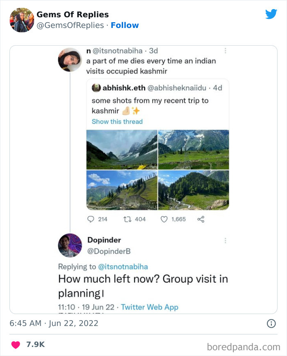The height and width of the screenshot is (356, 287).
Task: Click the heart icon beside 1,665
Action: coord(164,219)
